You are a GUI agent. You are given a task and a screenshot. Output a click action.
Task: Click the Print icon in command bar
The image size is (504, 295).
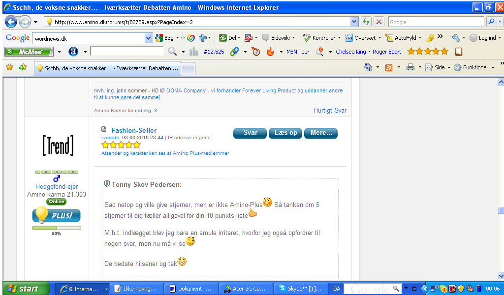(410, 68)
